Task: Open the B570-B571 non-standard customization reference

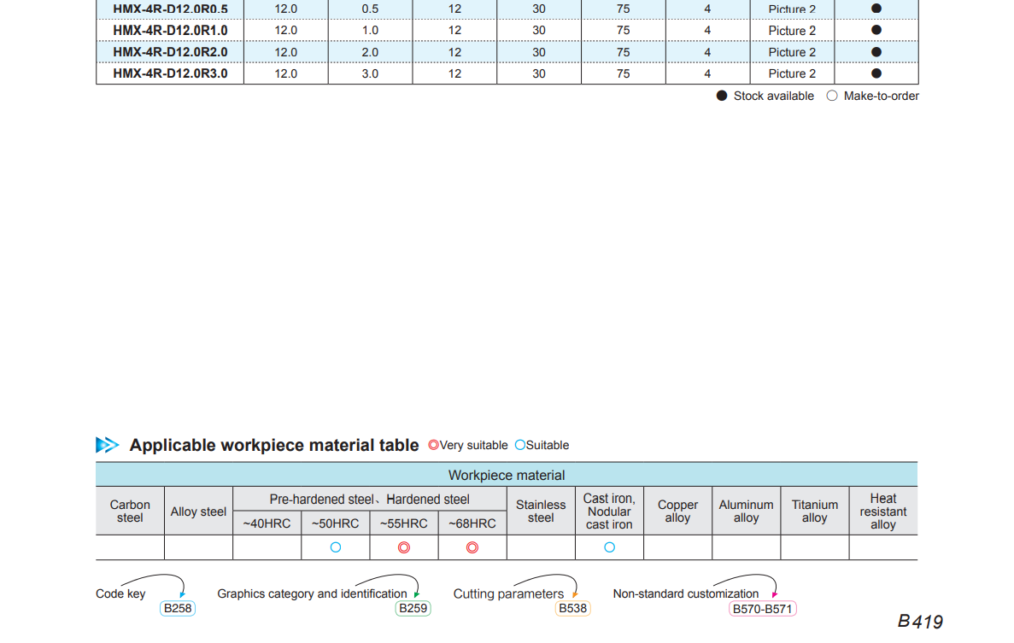Action: (762, 609)
